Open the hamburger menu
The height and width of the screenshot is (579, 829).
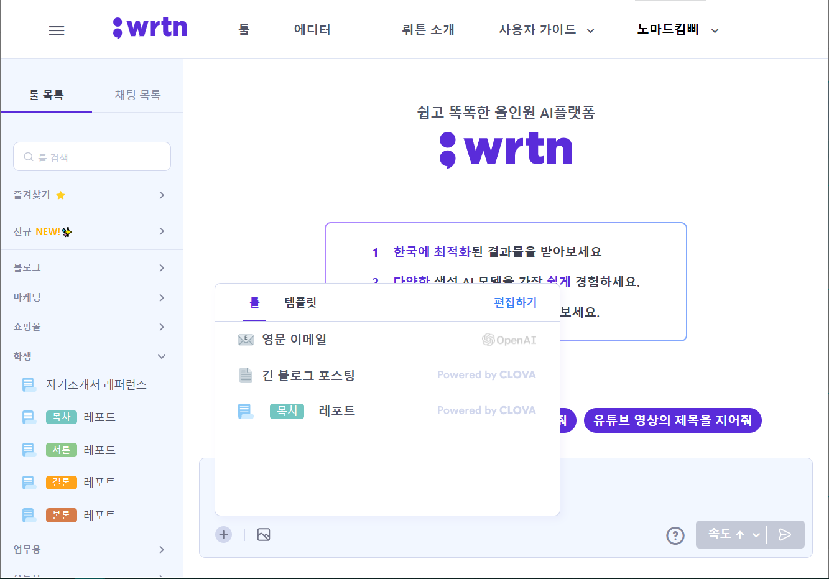coord(57,30)
